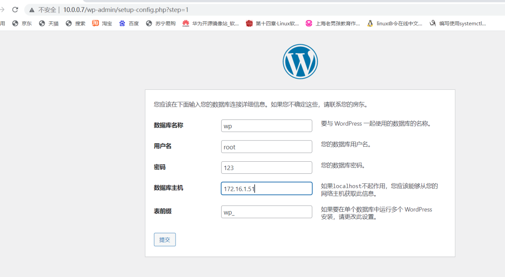Click the 数据库名称 label
505x277 pixels.
click(168, 125)
